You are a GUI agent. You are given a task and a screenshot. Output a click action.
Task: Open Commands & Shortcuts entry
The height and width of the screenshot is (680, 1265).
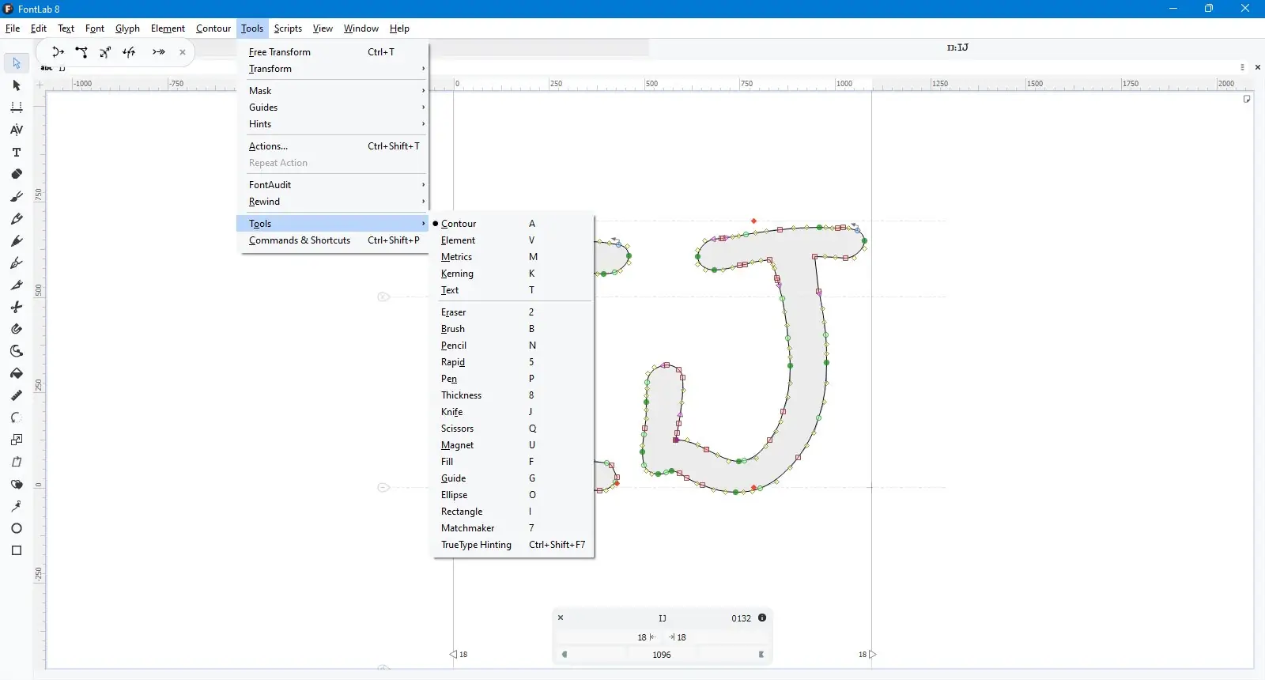pos(333,240)
